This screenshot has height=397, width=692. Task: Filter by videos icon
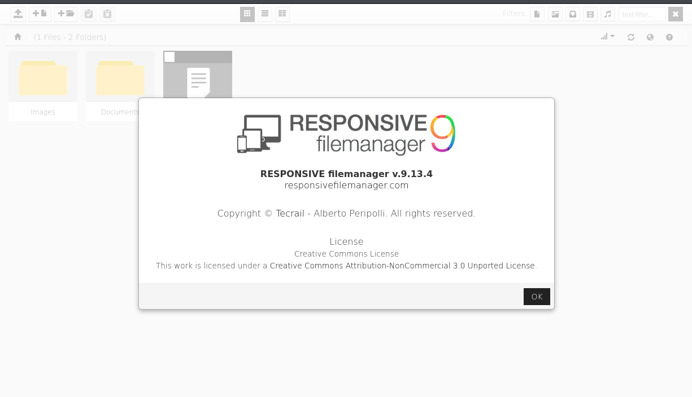[x=590, y=14]
